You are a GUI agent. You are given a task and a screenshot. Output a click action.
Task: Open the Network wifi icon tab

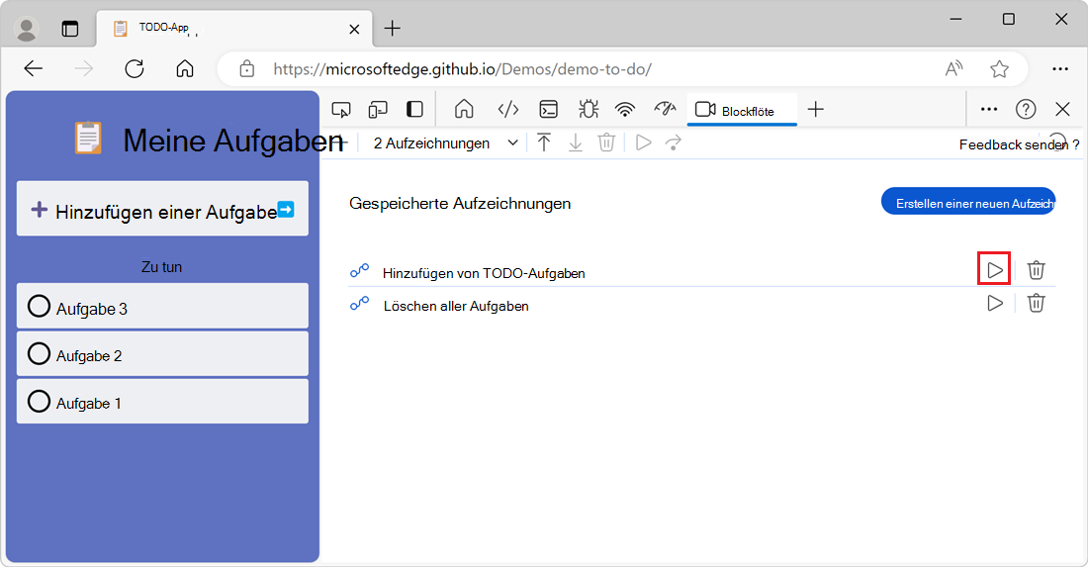(624, 110)
